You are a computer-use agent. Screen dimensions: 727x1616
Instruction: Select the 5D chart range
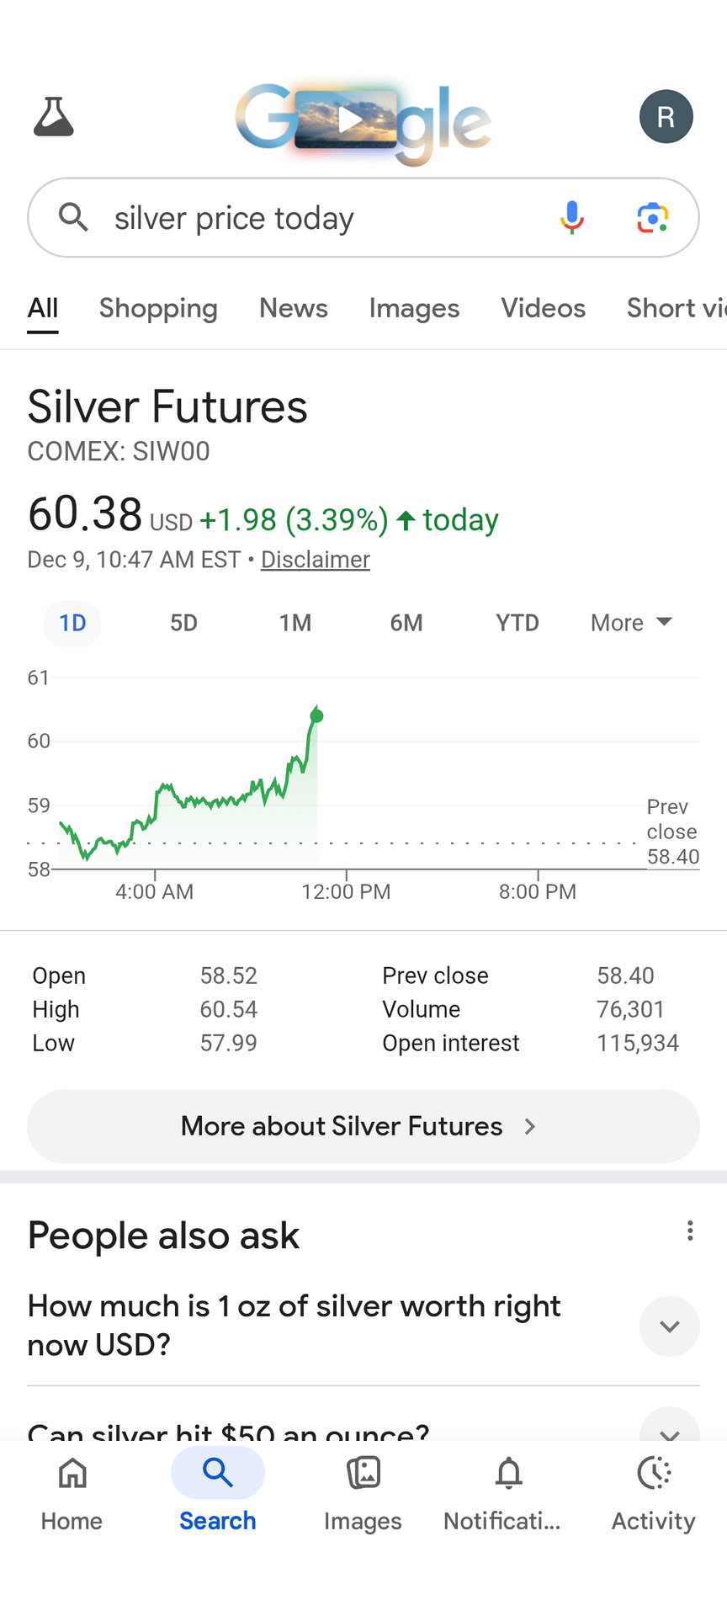tap(183, 623)
